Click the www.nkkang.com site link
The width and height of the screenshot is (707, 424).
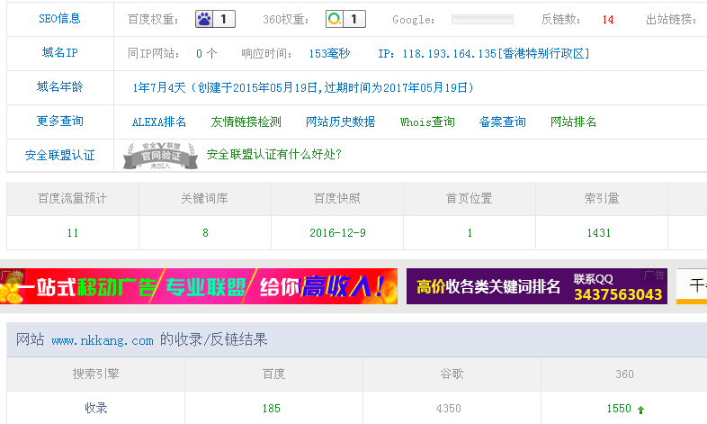[x=103, y=340]
